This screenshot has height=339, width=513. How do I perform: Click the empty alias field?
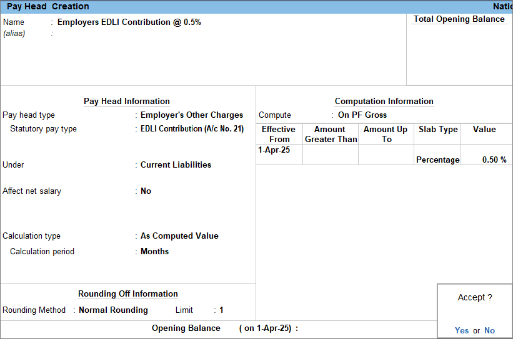(x=125, y=34)
